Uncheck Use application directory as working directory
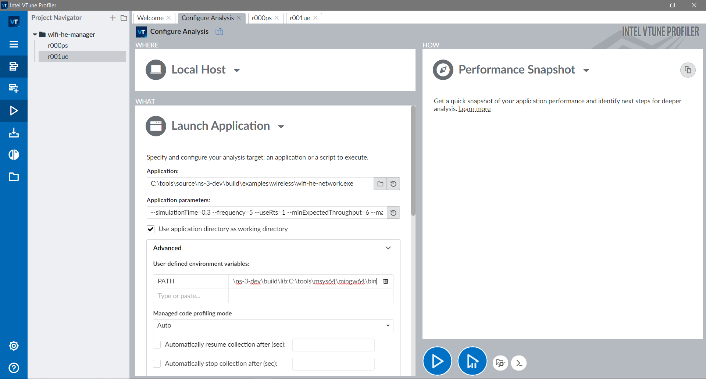 click(x=150, y=229)
